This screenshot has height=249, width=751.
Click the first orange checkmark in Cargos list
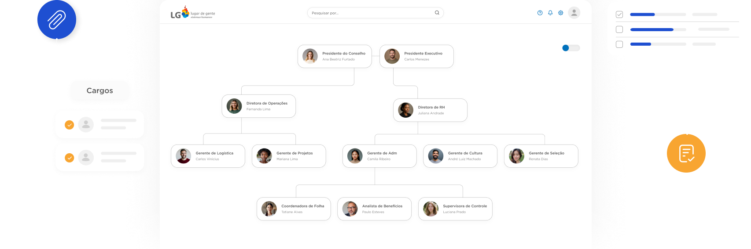pyautogui.click(x=70, y=125)
